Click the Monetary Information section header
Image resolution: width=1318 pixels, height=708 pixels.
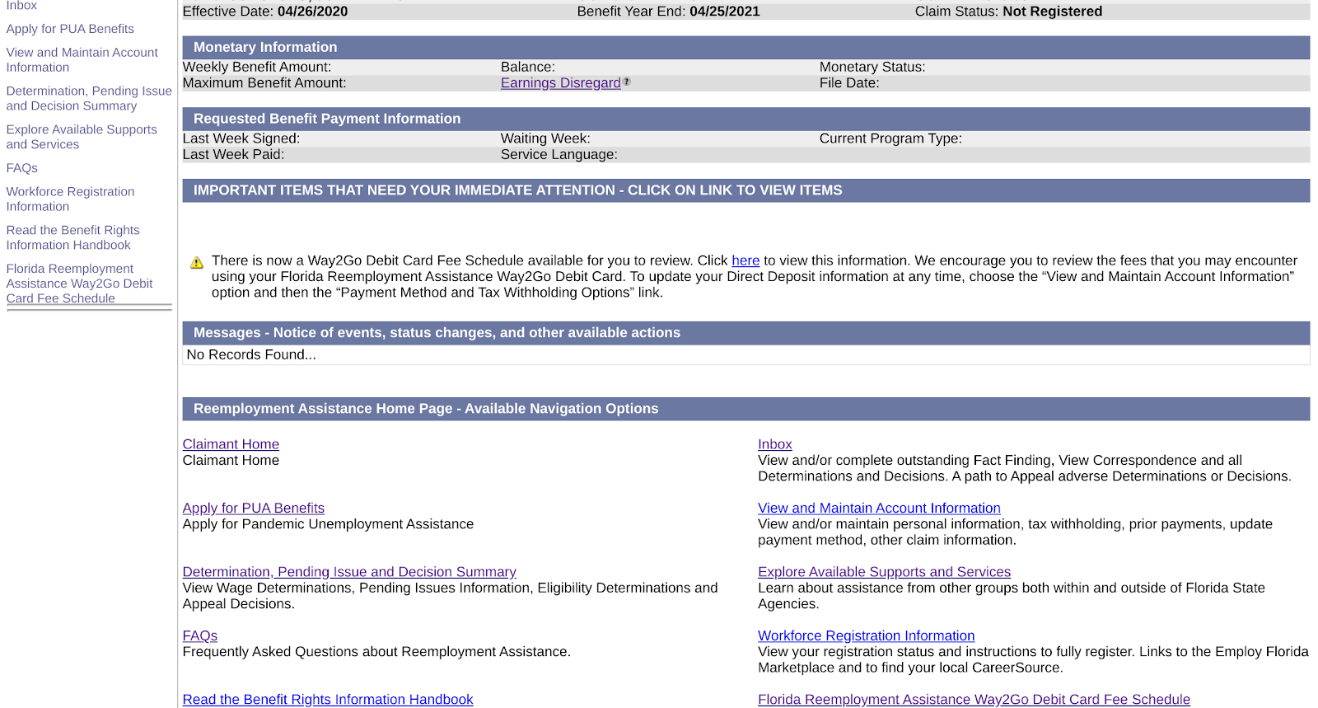[745, 47]
